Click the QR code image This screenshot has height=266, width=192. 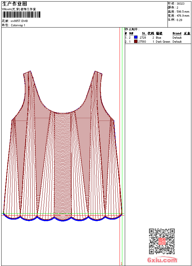tap(162, 241)
